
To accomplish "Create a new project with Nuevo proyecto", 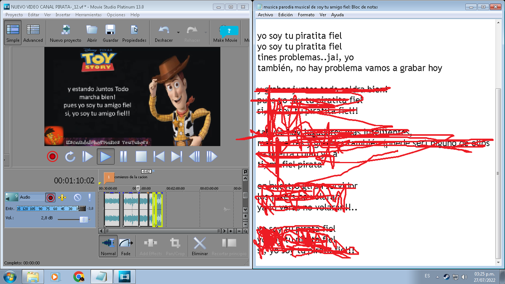I will (65, 33).
